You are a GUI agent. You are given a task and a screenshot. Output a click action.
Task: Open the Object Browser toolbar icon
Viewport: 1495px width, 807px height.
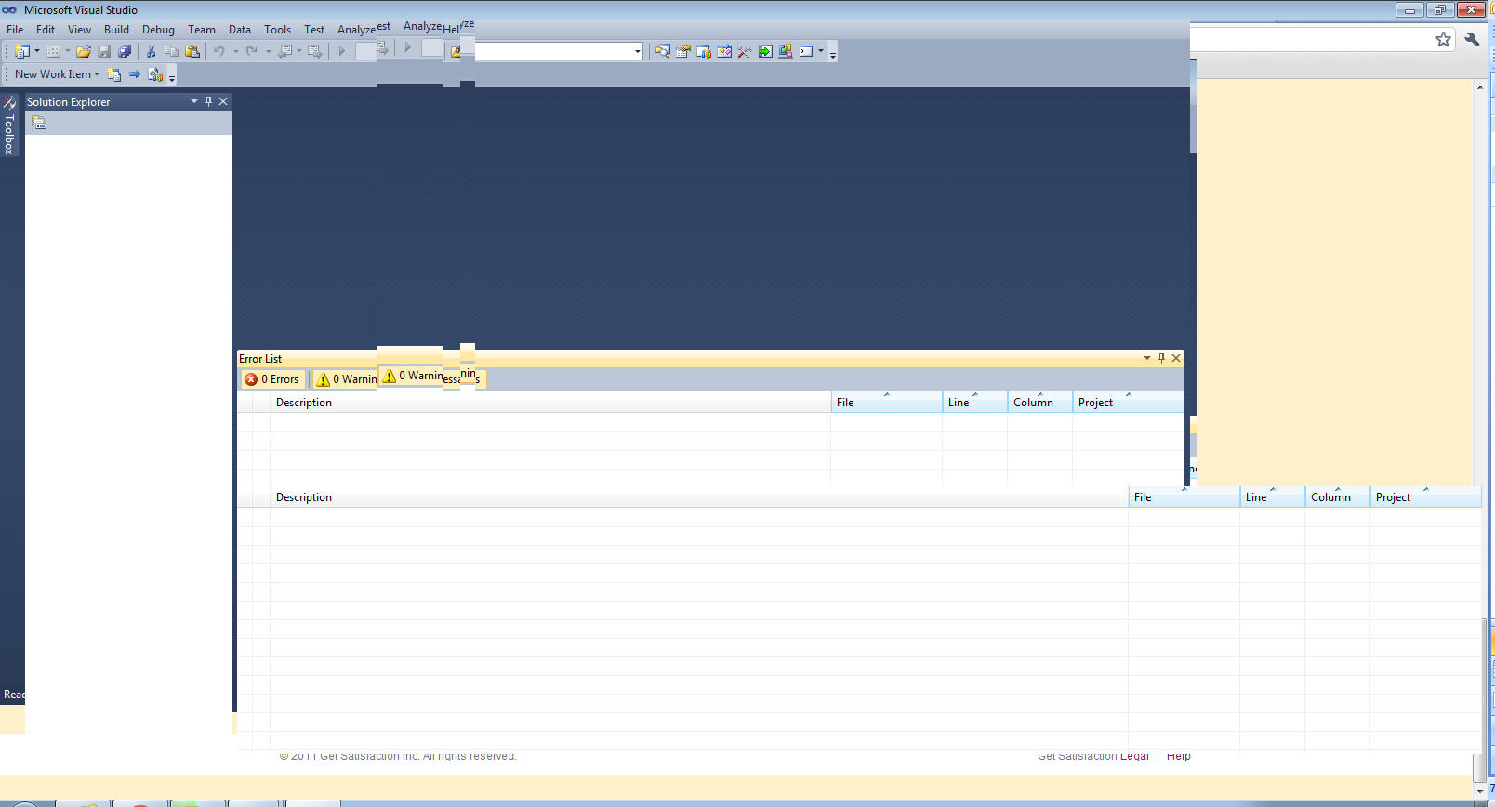(724, 51)
